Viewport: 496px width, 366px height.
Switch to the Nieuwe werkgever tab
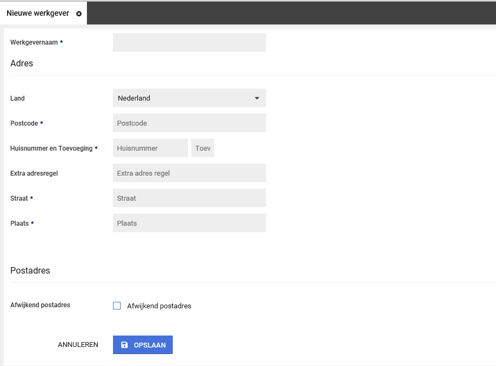tap(37, 13)
